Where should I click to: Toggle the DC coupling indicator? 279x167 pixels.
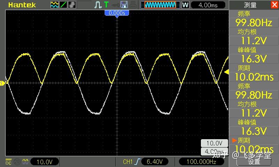pos(8,162)
